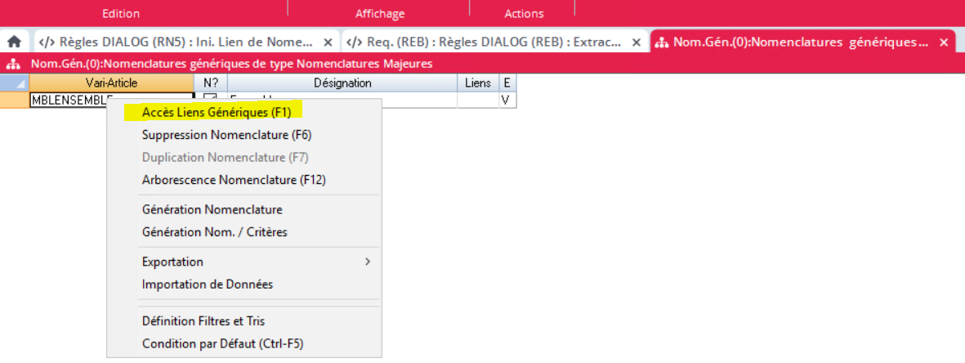This screenshot has width=965, height=363.
Task: Choose Condition par Défaut (Ctrl-F5)
Action: [222, 344]
